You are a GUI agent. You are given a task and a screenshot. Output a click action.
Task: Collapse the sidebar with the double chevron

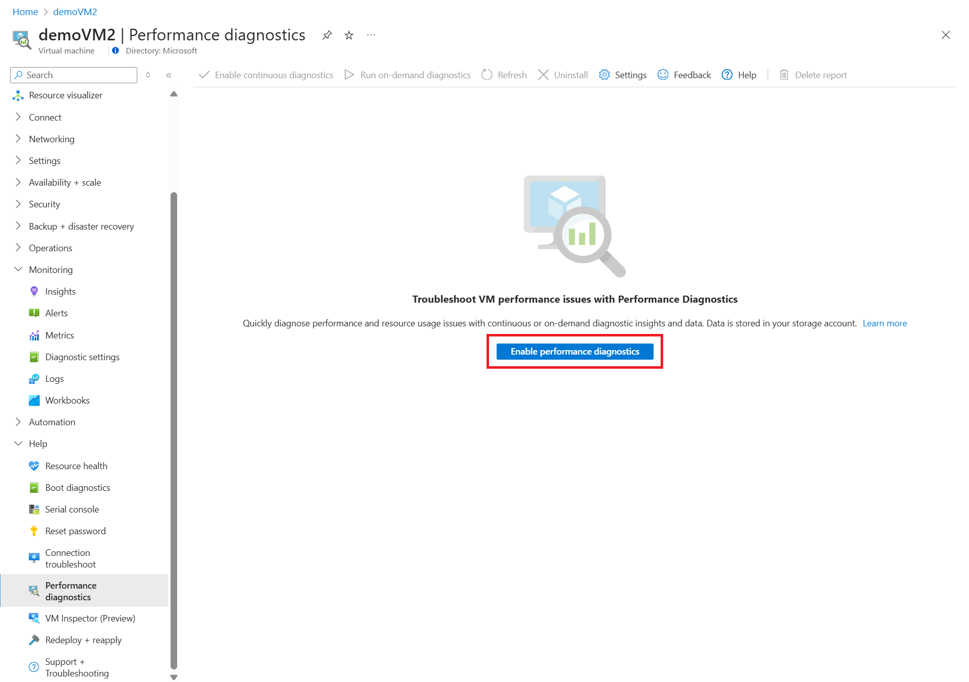tap(169, 75)
